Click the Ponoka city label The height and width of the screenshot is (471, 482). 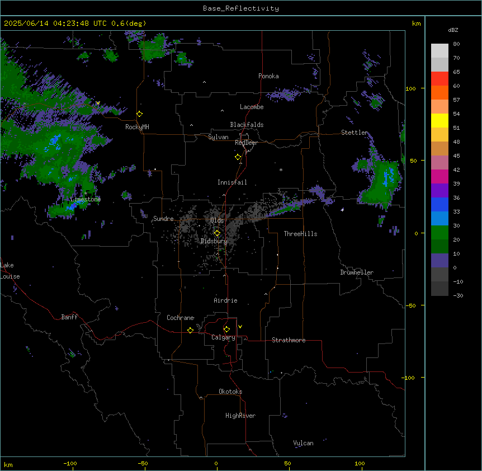tap(268, 76)
